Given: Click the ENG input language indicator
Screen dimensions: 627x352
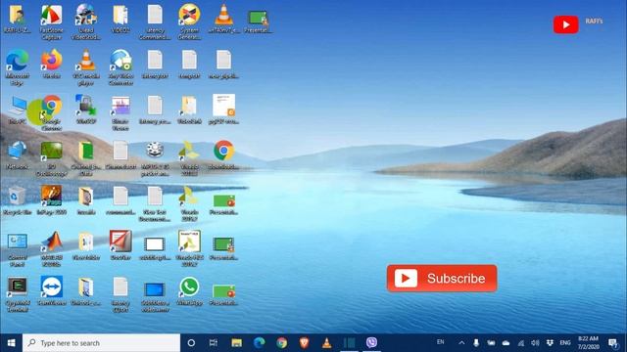Looking at the screenshot, I should point(565,343).
